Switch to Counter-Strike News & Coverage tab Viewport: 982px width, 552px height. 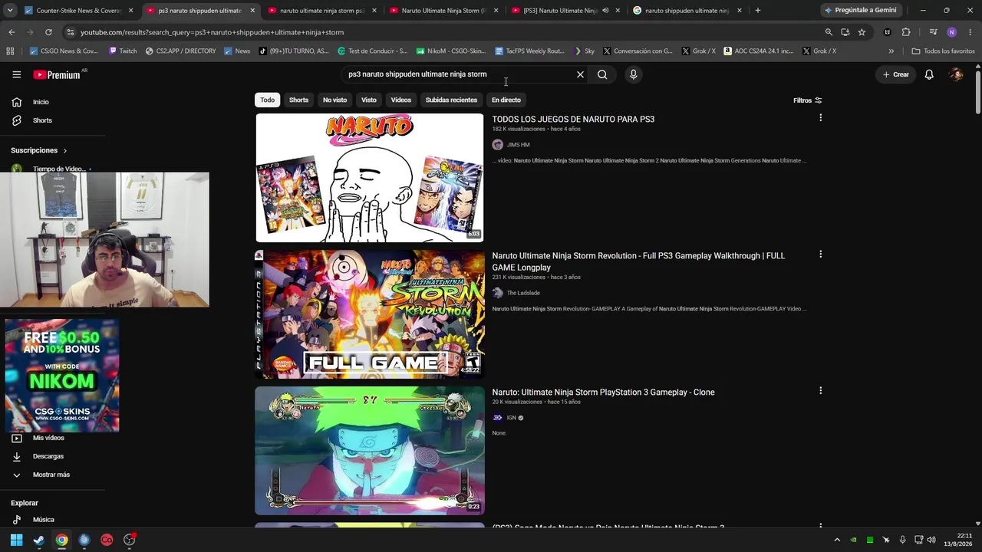(x=77, y=11)
